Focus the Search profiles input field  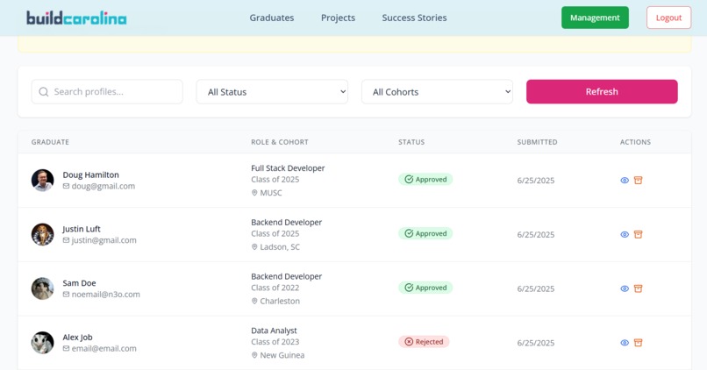point(107,92)
